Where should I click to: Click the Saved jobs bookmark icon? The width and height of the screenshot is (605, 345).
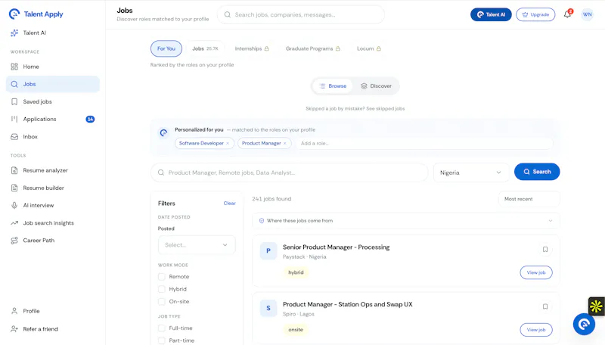coord(14,101)
